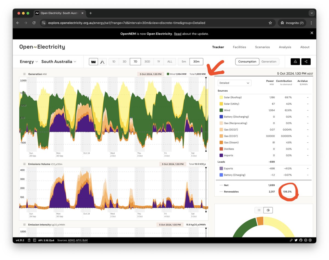Viewport: 329px width, 260px height.
Task: Open the Chrome tab search dropdown
Action: [x=311, y=13]
